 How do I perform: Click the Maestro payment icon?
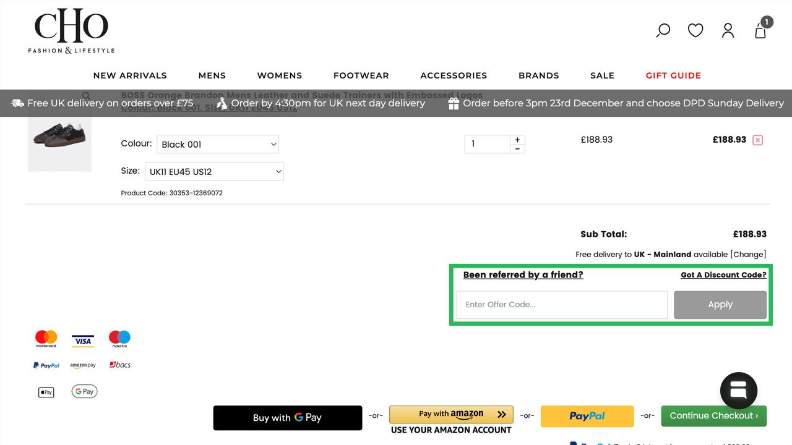pyautogui.click(x=119, y=339)
